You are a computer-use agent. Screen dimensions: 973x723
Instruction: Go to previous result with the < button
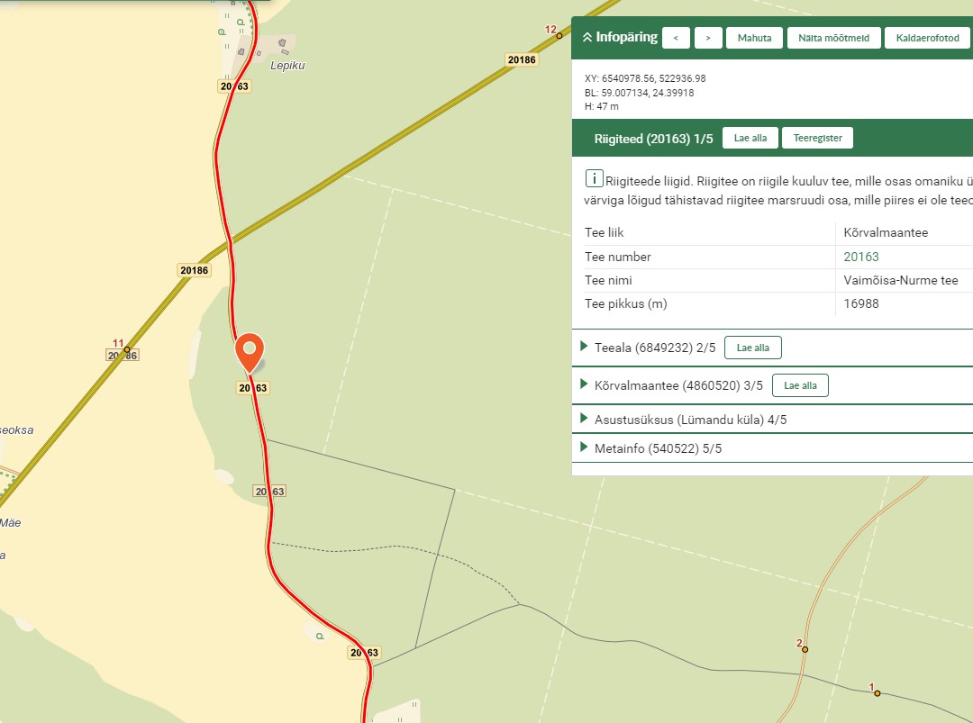(676, 38)
